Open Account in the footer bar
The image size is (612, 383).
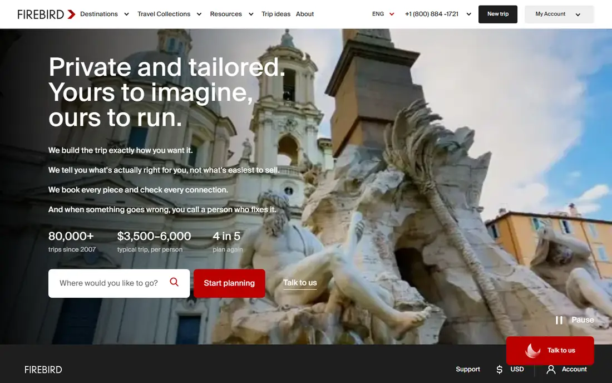(x=574, y=369)
